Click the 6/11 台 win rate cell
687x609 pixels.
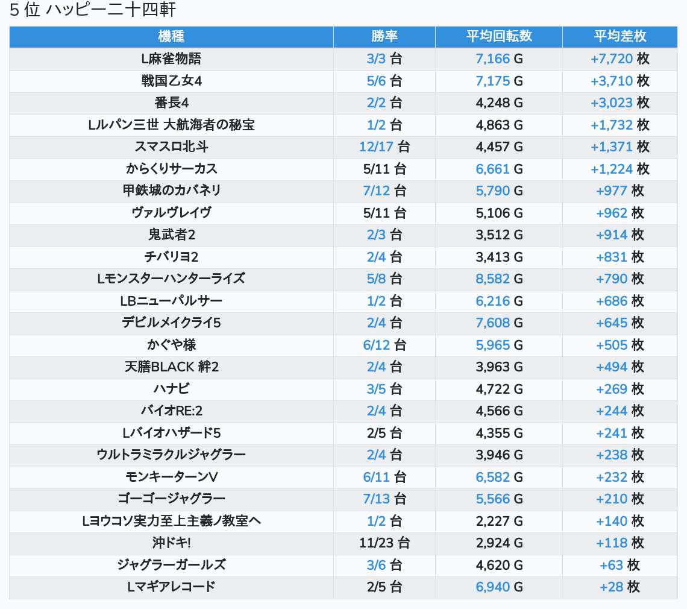pos(384,477)
